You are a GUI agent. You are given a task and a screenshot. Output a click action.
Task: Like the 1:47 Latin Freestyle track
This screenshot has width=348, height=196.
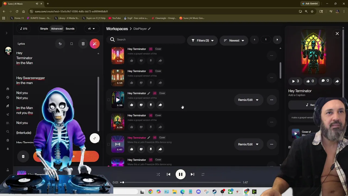click(x=132, y=149)
